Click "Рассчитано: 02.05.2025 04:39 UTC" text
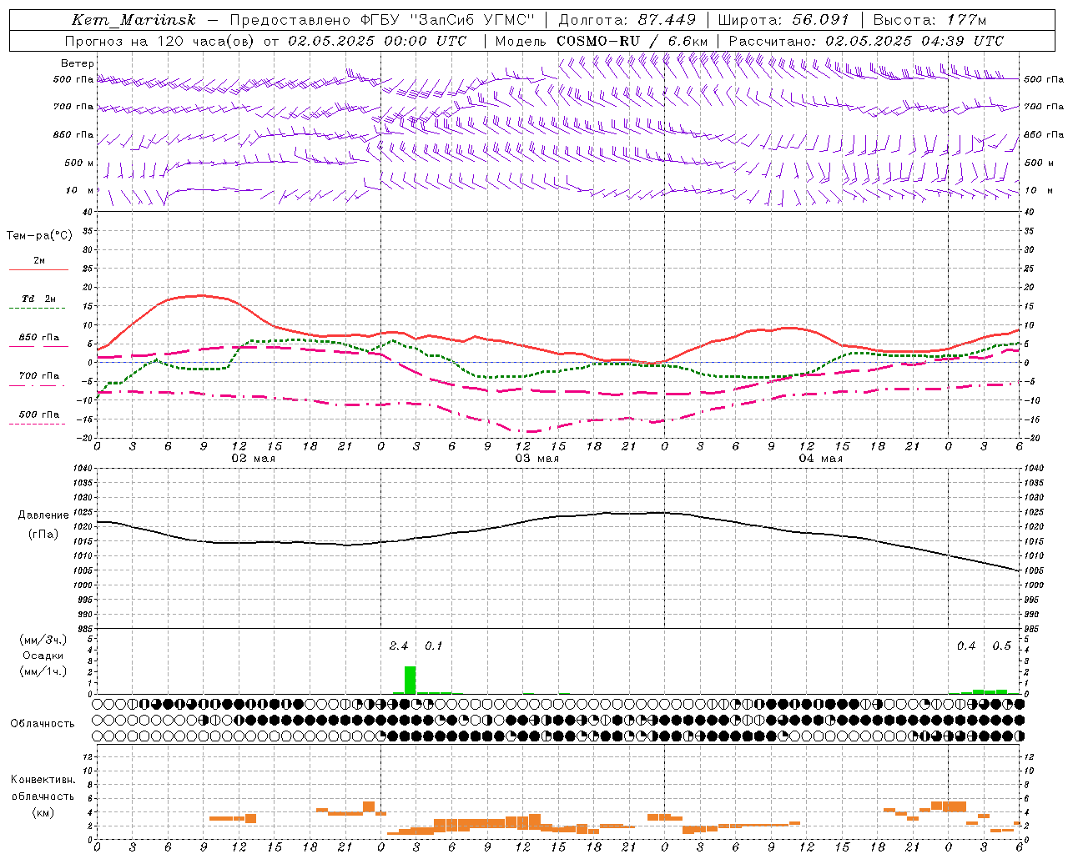The width and height of the screenshot is (1068, 854). [x=866, y=41]
